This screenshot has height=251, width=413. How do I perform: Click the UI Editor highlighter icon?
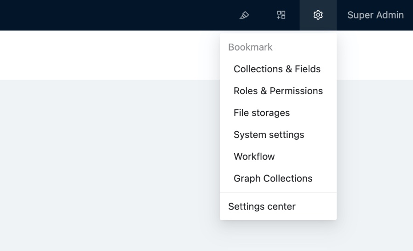coord(244,15)
